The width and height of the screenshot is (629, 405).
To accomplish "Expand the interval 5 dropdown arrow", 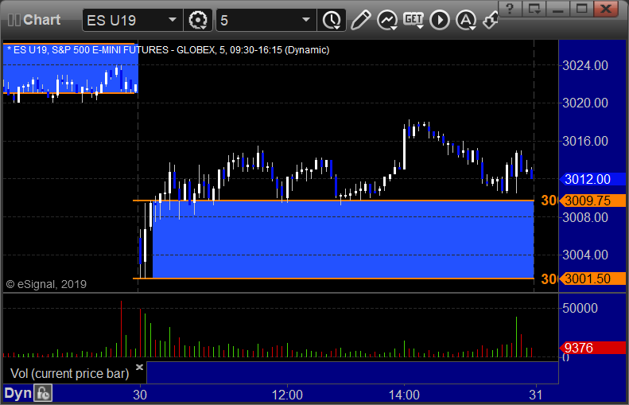I will (x=306, y=20).
